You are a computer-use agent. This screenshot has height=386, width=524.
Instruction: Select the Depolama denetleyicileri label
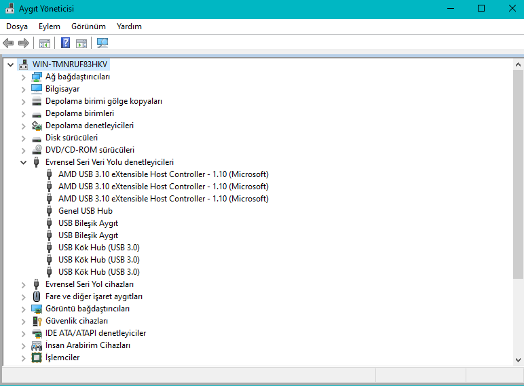point(90,126)
